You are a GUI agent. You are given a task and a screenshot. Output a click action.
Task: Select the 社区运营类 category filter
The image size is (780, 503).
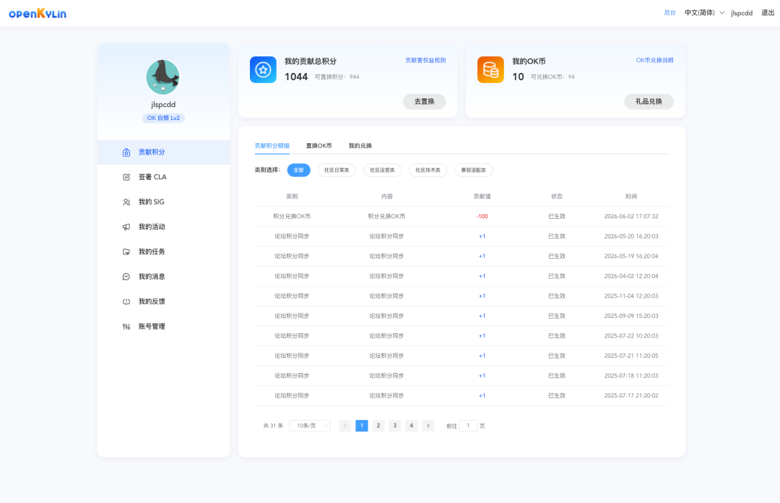point(382,171)
